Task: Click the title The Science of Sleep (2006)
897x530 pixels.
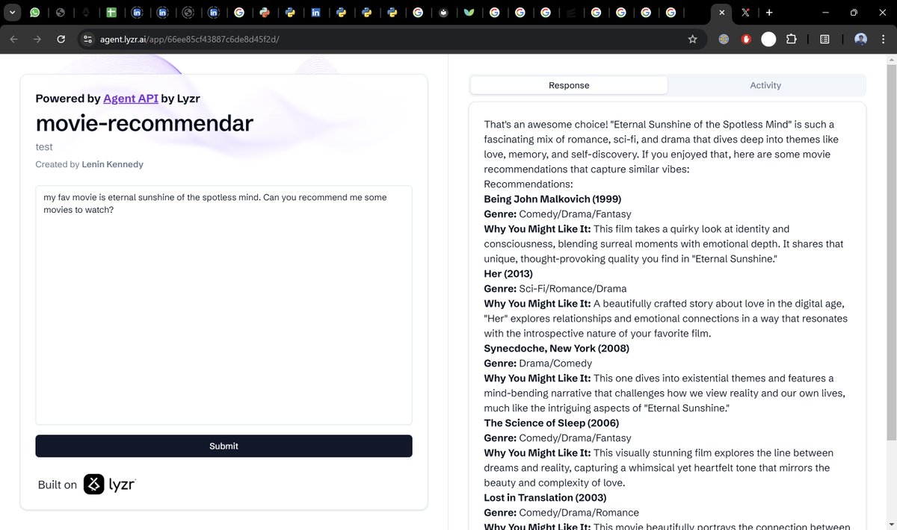Action: 551,423
